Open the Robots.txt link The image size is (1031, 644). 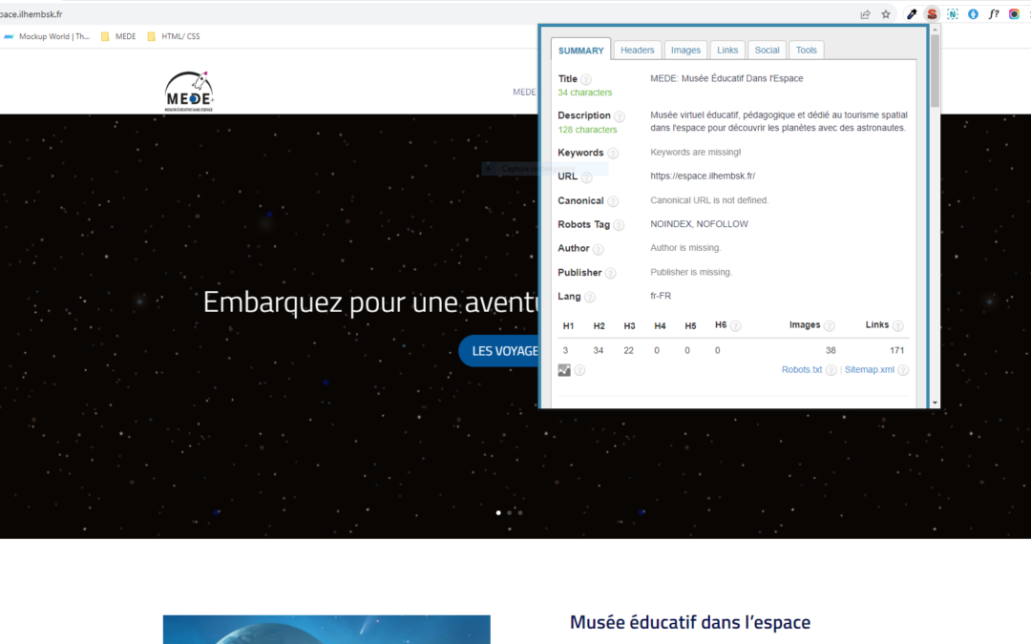click(802, 370)
